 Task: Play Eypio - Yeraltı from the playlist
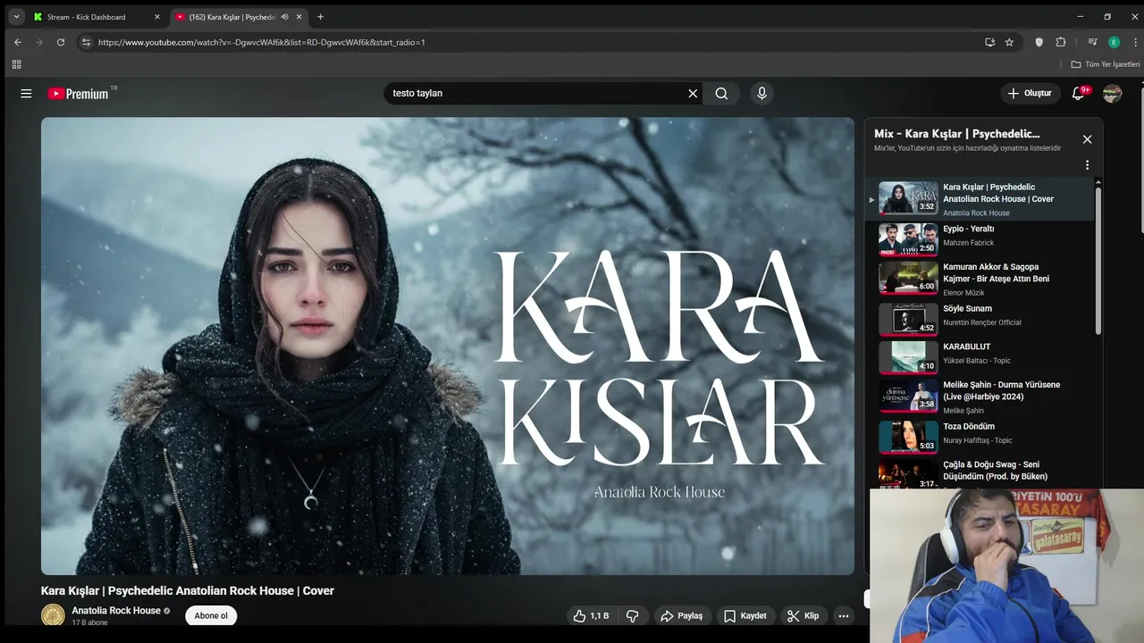click(x=980, y=238)
